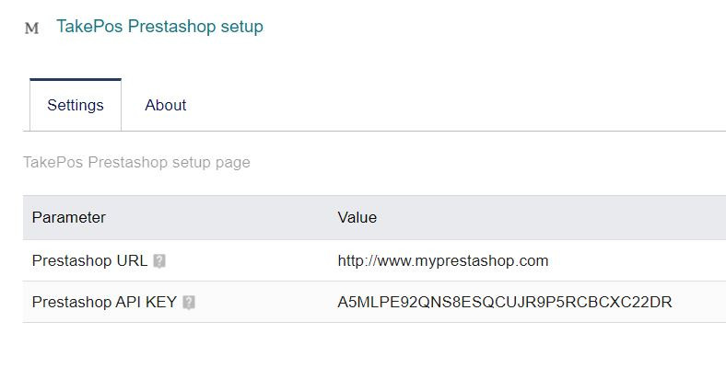
Task: Click the API key value A5MLPE92QNS8...
Action: point(505,302)
